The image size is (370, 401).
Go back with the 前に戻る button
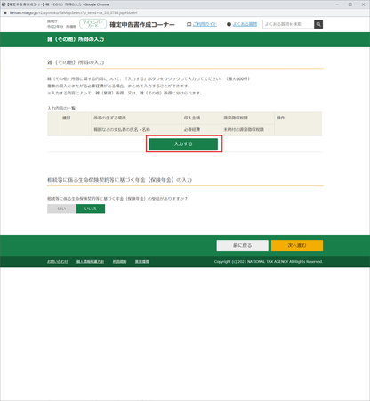[x=242, y=245]
